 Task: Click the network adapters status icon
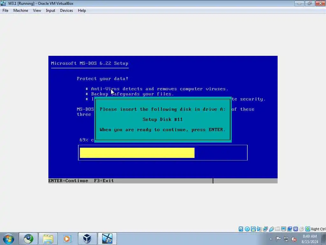[265, 229]
